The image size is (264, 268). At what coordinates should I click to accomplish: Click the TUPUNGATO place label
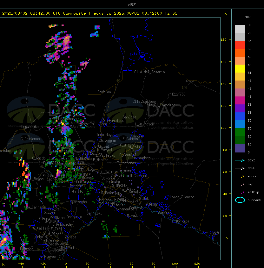52,221
